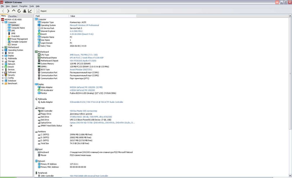
Task: Open the graph chart toolbar icon
Action: 30,11
